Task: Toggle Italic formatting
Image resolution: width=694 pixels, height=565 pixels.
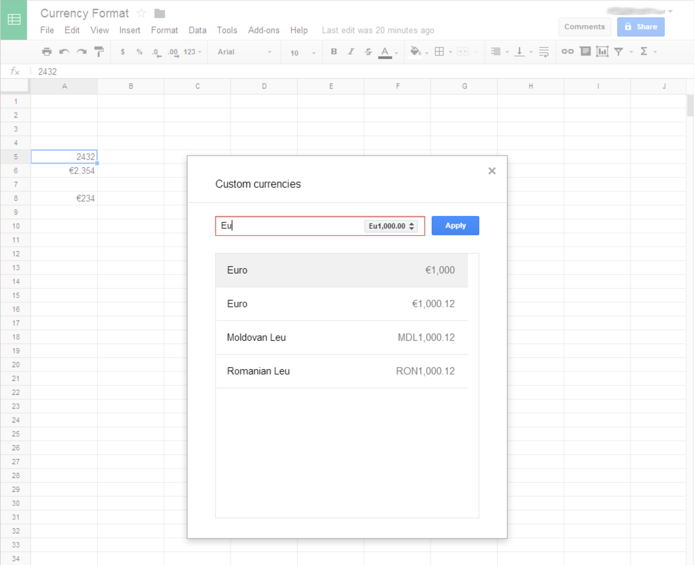Action: pyautogui.click(x=351, y=52)
